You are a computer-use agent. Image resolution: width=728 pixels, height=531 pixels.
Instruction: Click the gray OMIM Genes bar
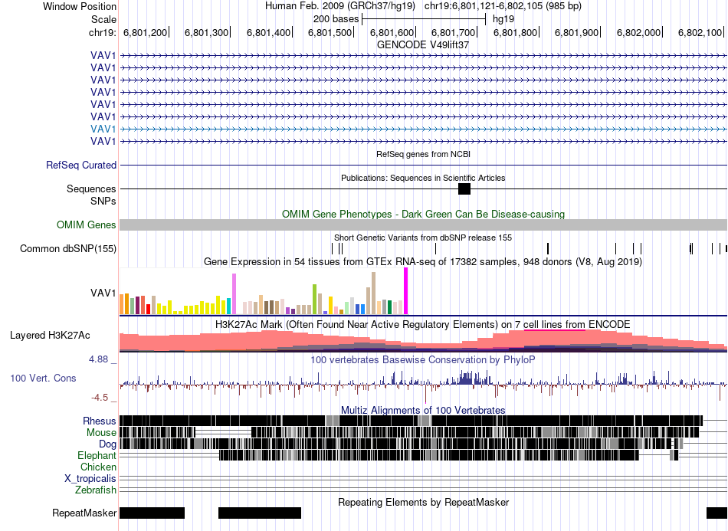coord(424,225)
